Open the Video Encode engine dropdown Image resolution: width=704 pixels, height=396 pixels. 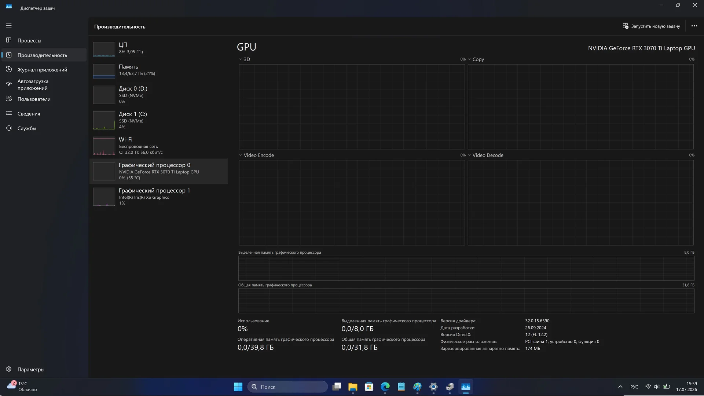coord(256,155)
